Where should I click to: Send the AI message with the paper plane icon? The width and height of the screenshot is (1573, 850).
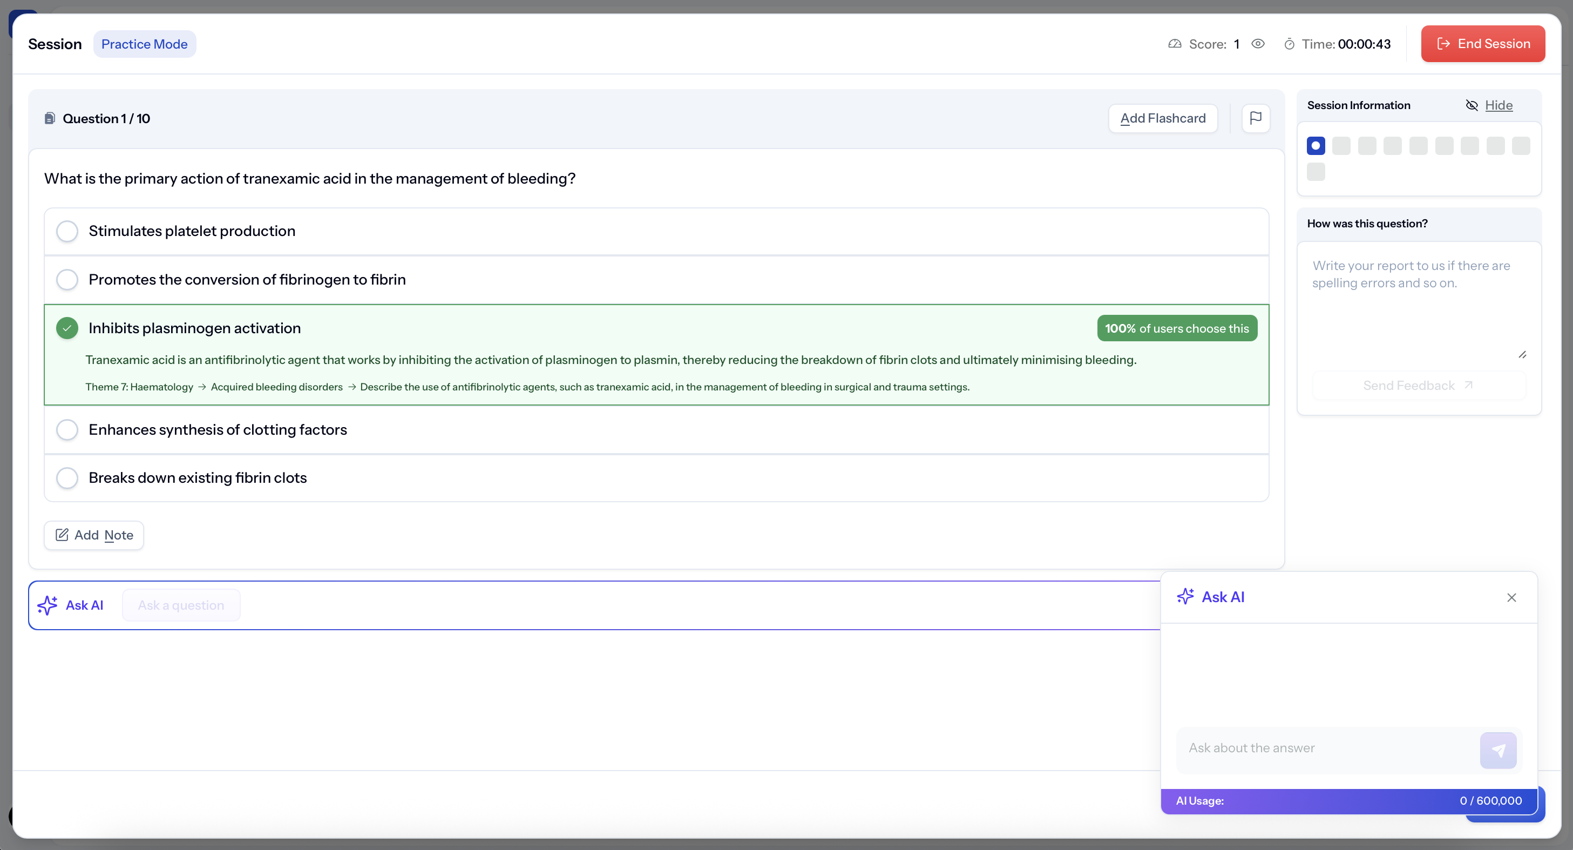pyautogui.click(x=1497, y=750)
